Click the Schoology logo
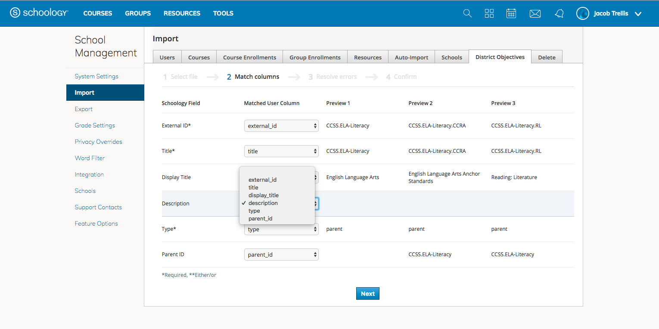The height and width of the screenshot is (329, 659). pos(39,12)
